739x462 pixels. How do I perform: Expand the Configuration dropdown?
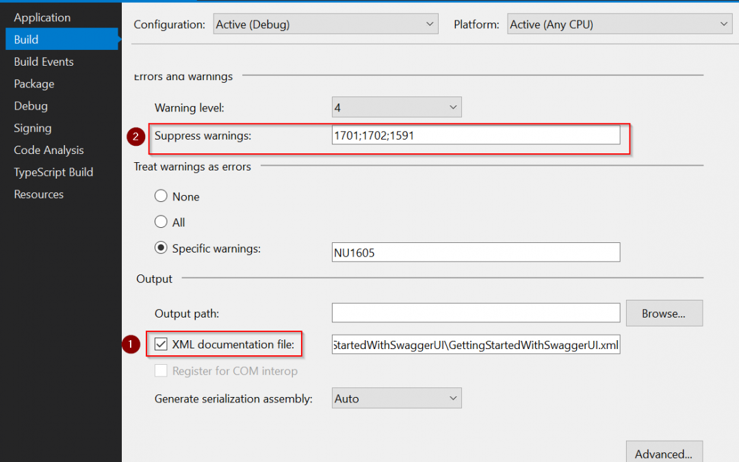coord(325,25)
